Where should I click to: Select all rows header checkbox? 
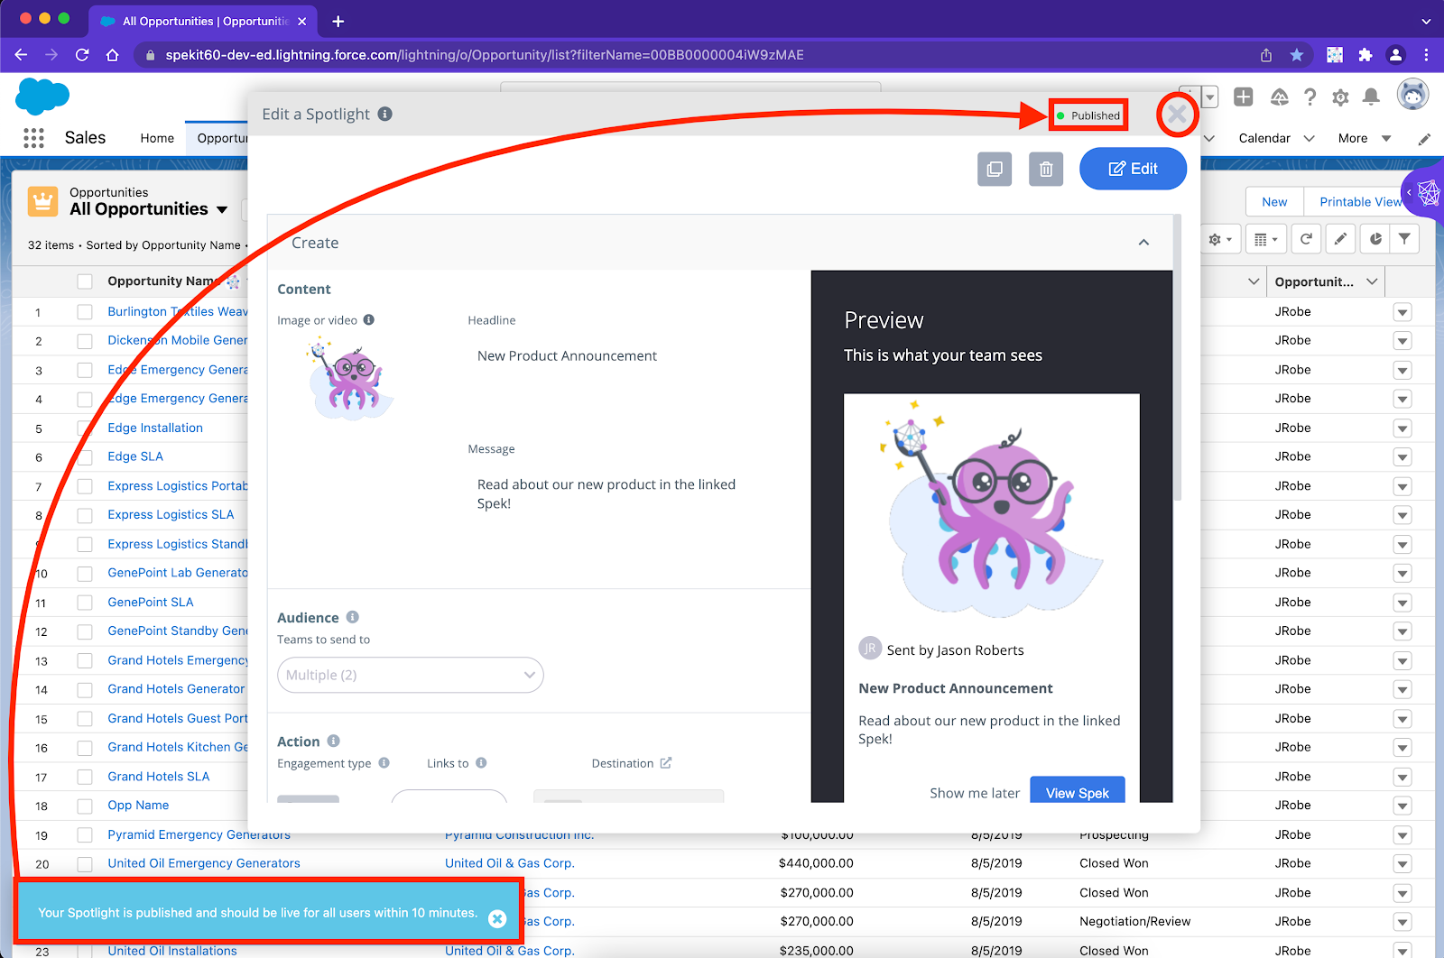click(85, 281)
